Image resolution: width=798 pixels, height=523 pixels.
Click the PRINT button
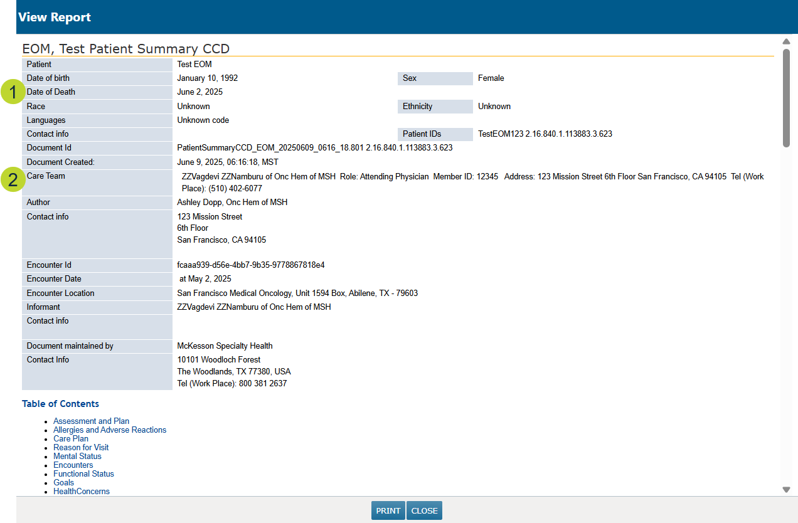[388, 510]
